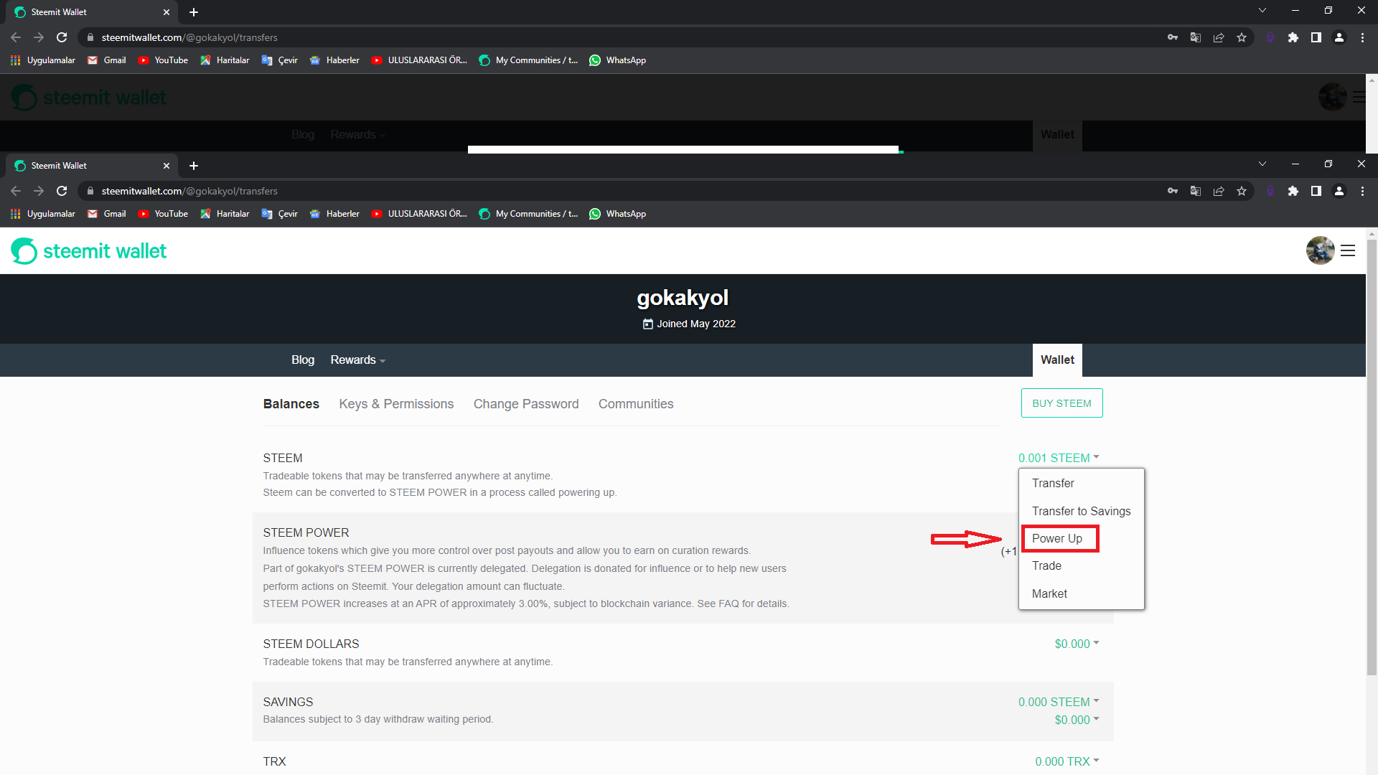
Task: Click the steemit wallet logo icon
Action: pos(24,251)
